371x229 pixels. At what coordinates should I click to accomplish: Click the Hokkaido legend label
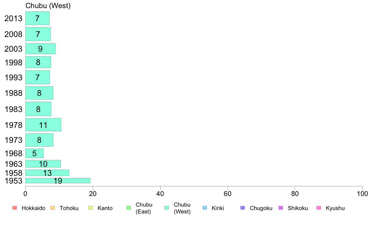tap(33, 208)
